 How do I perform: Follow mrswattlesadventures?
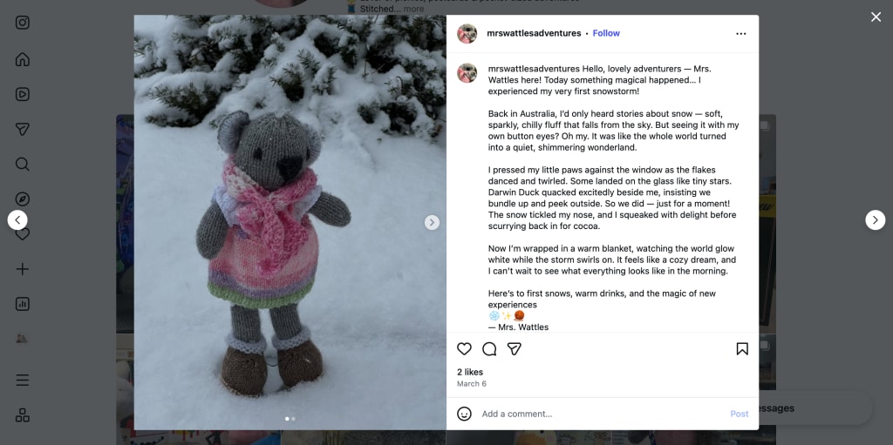coord(606,33)
